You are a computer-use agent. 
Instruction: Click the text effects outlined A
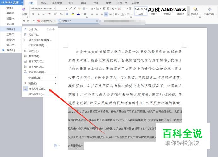[x=67, y=14]
